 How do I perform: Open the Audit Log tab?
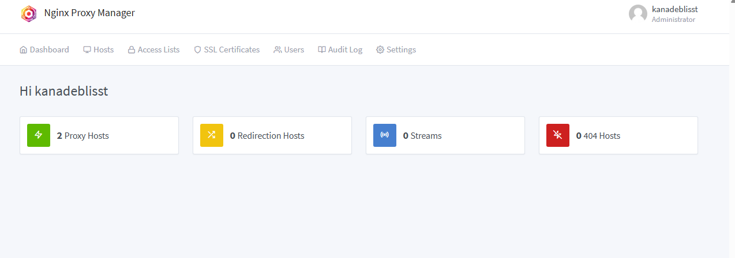click(340, 50)
